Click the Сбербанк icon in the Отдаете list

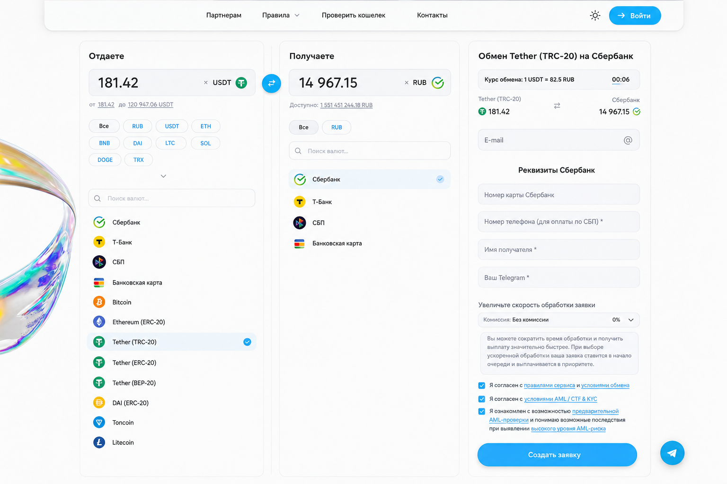[99, 222]
